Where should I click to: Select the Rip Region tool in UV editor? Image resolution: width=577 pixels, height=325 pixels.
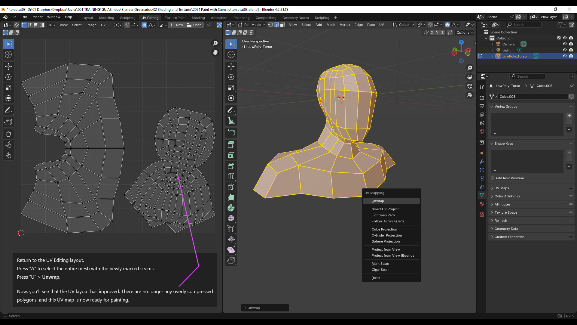click(x=8, y=122)
